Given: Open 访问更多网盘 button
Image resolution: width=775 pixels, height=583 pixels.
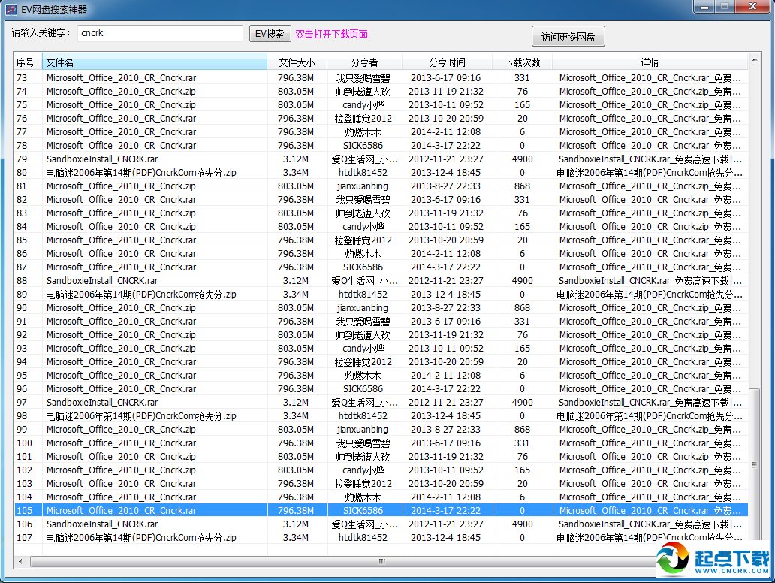Looking at the screenshot, I should coord(568,37).
